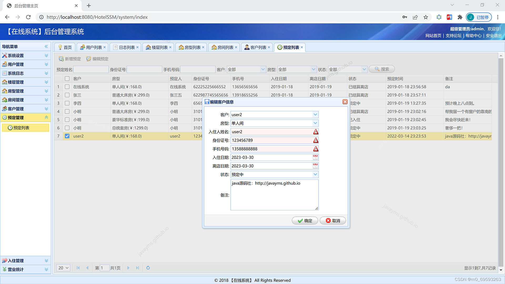
Task: Uncheck the user2 reservation row
Action: coord(67,136)
